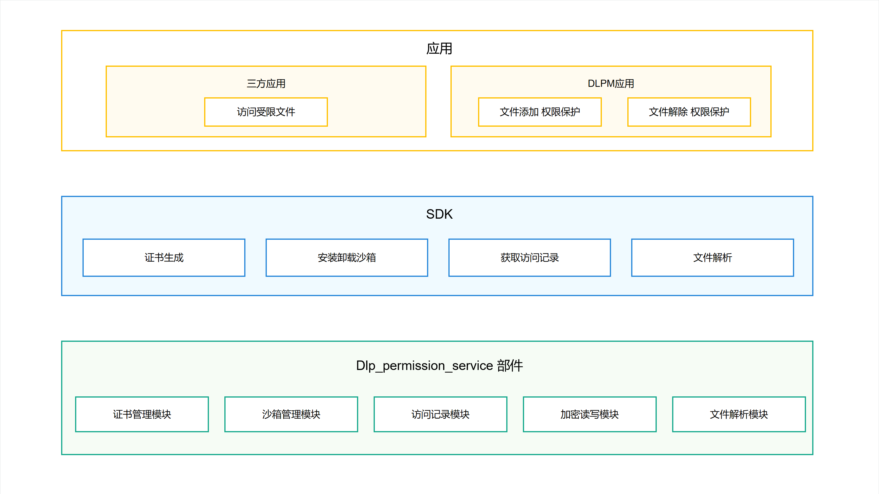
Task: Click the 文件解除 权限保护 box
Action: click(688, 112)
